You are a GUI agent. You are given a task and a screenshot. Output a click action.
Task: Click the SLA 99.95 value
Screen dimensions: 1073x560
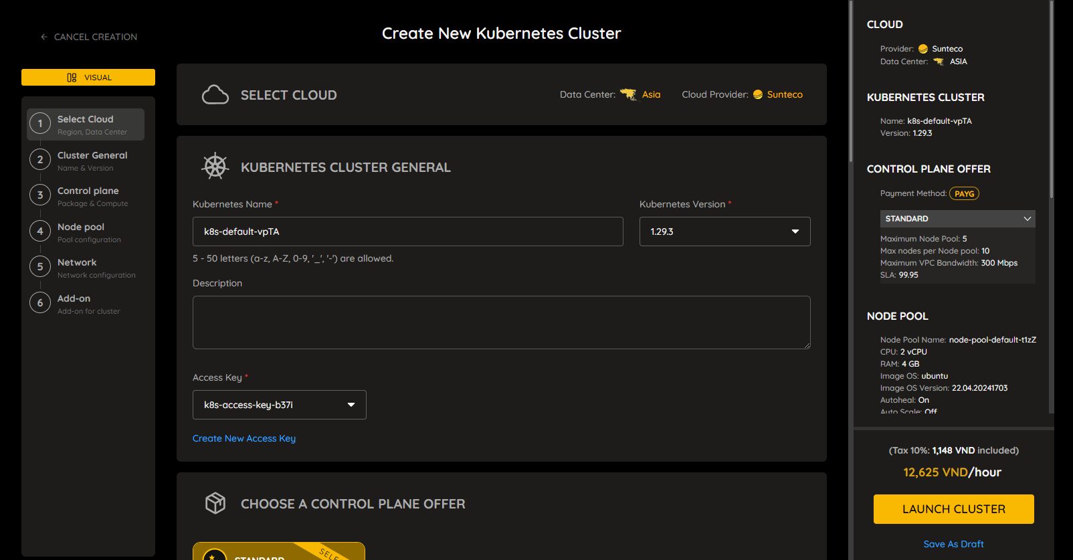908,275
